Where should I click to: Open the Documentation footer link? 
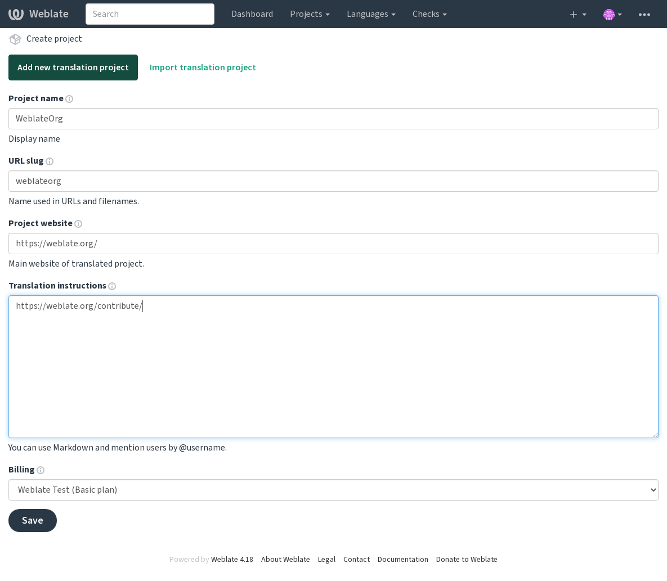point(403,560)
